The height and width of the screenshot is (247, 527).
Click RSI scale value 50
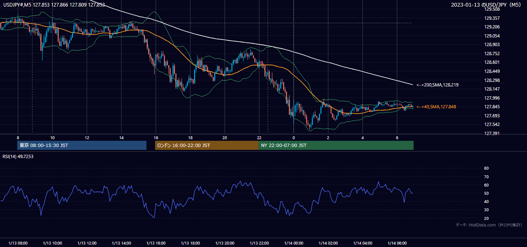[x=486, y=193]
